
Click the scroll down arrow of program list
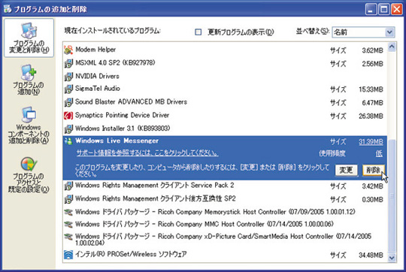(392, 258)
